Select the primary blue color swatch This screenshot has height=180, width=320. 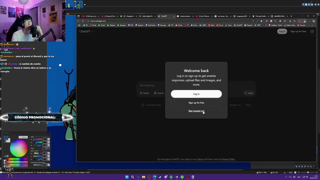point(5,138)
